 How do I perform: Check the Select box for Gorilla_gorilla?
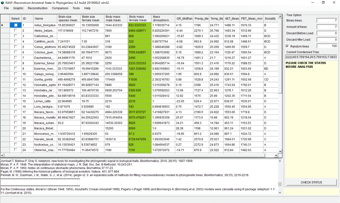click(x=16, y=79)
